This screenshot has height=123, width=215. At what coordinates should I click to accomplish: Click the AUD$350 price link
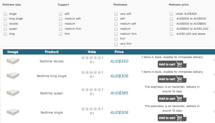(119, 61)
